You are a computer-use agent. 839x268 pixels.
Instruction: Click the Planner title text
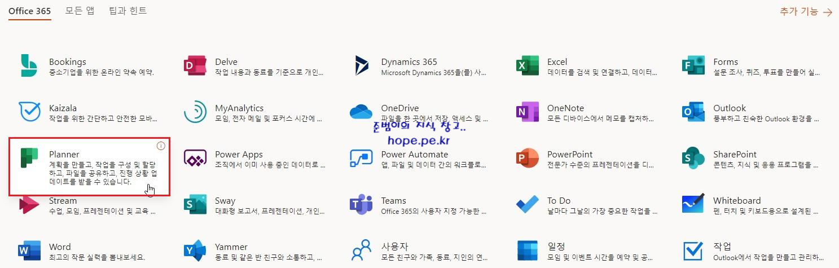pyautogui.click(x=64, y=154)
